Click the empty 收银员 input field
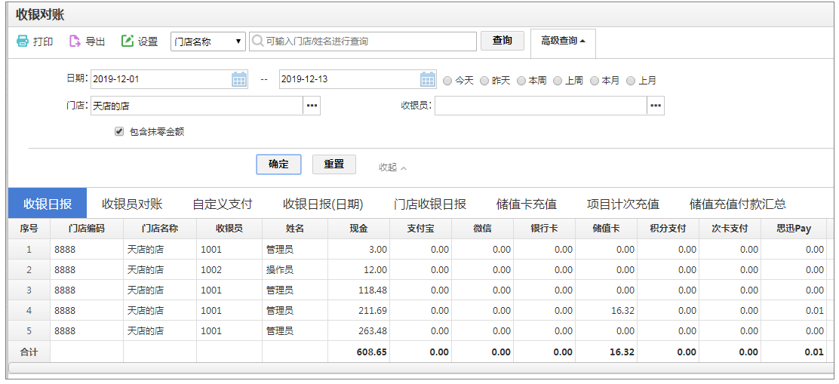Screen dimensions: 839x384 tap(541, 106)
